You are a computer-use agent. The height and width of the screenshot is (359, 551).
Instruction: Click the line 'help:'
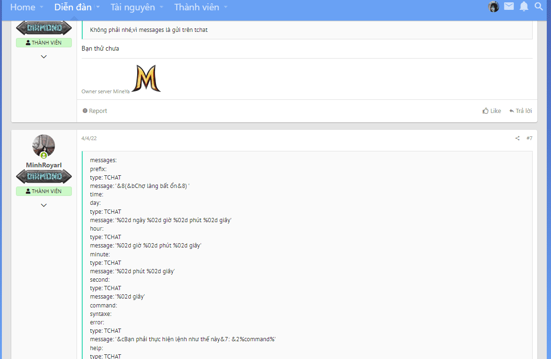click(x=96, y=348)
